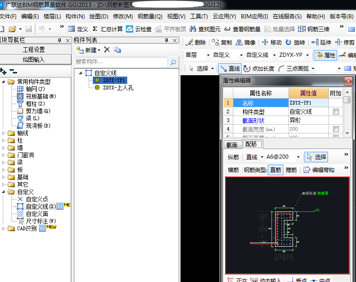356x282 pixels.
Task: Select the 旋转 rotate tool
Action: (x=295, y=42)
